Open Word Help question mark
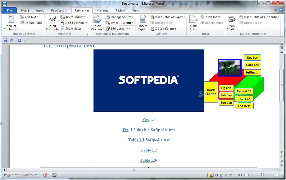This screenshot has width=286, height=180. pyautogui.click(x=281, y=10)
